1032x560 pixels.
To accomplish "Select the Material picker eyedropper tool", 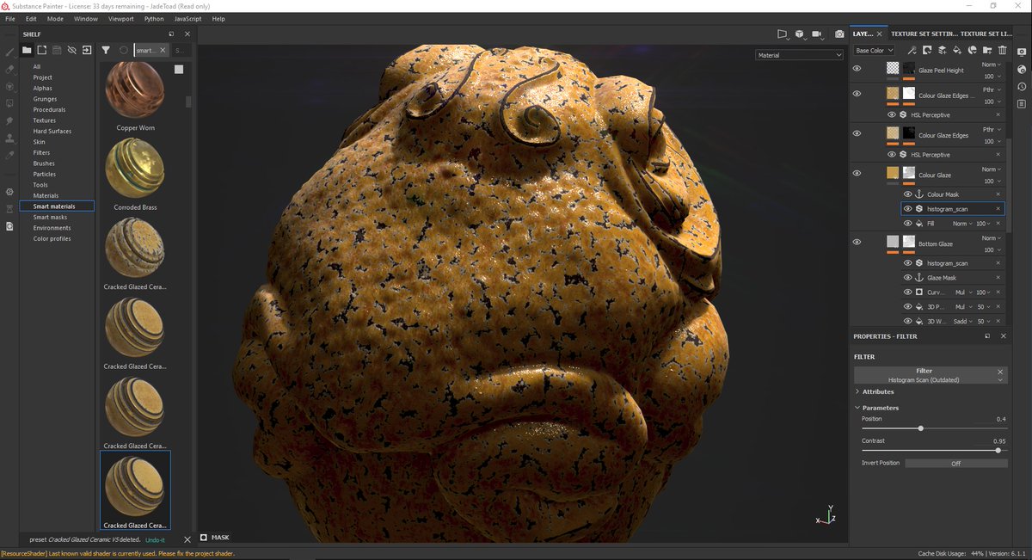I will (9, 155).
